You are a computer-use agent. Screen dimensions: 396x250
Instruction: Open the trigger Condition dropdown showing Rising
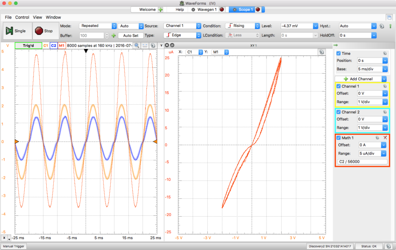click(x=242, y=26)
